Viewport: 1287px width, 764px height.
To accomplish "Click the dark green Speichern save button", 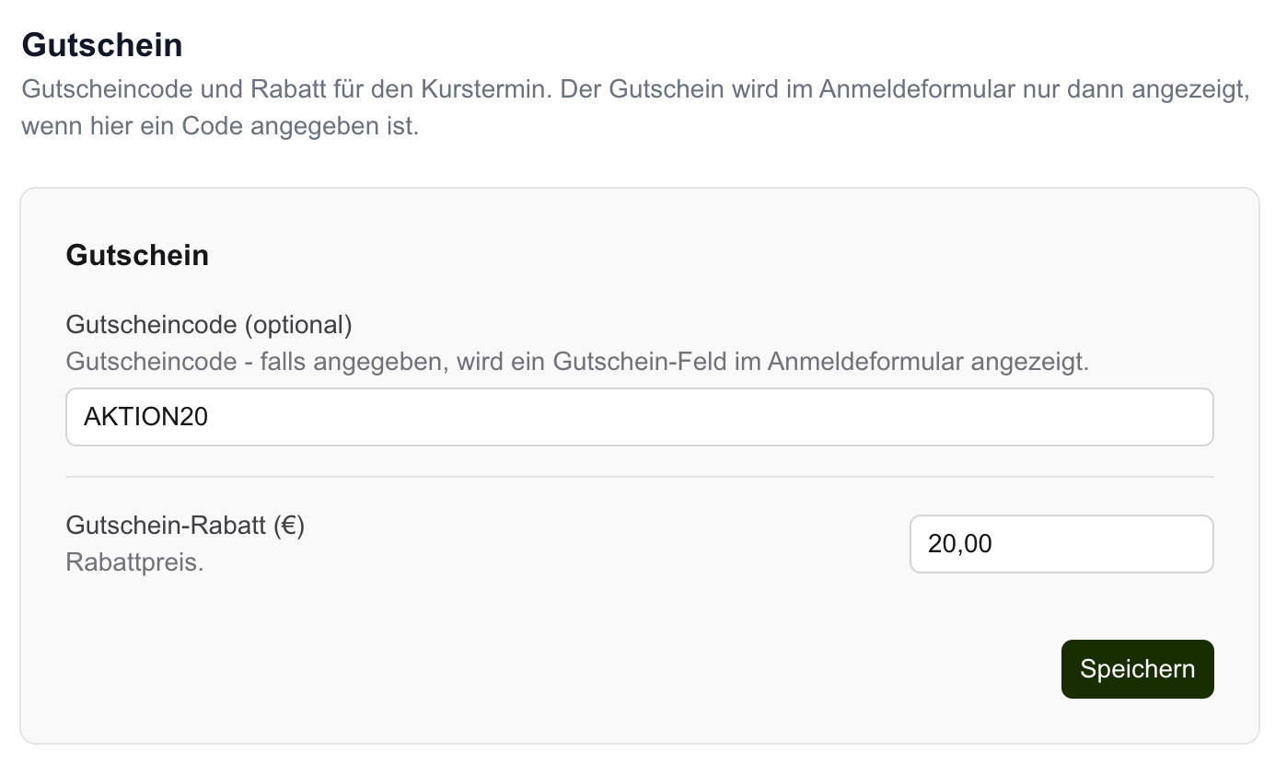I will tap(1137, 669).
